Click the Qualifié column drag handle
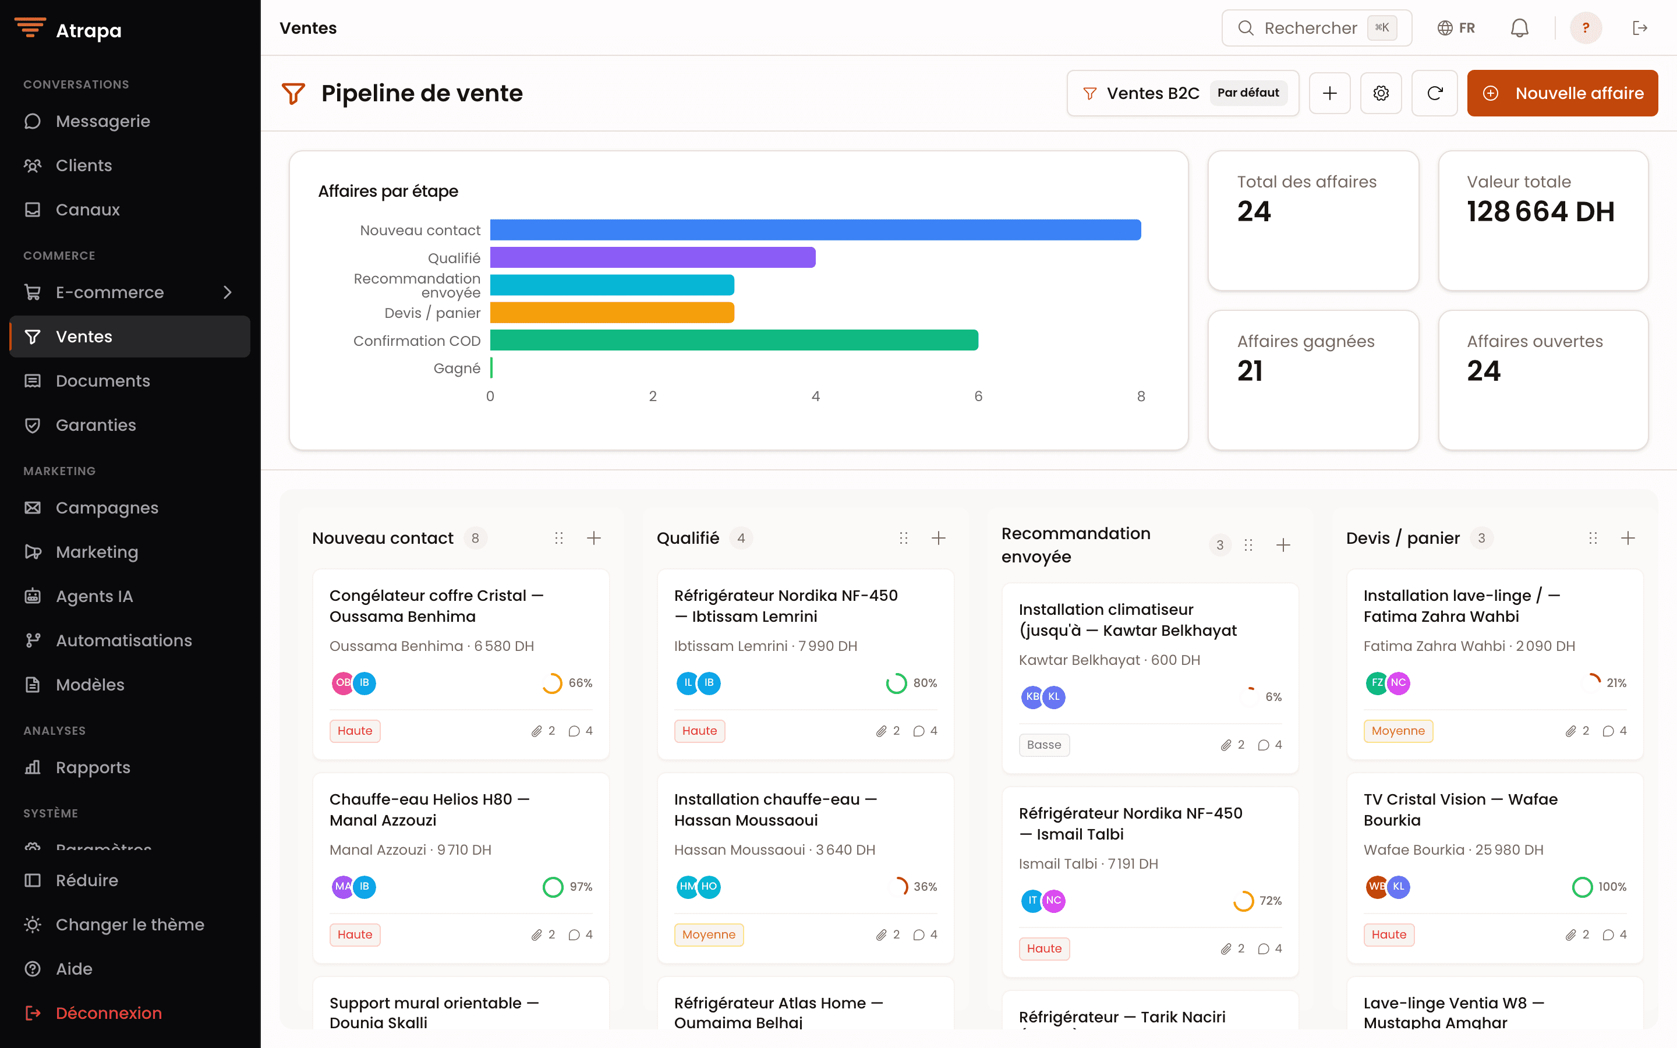 [903, 538]
